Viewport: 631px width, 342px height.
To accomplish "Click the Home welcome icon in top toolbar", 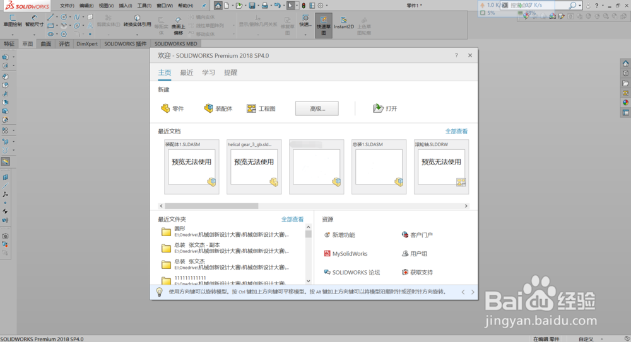I will 218,6.
